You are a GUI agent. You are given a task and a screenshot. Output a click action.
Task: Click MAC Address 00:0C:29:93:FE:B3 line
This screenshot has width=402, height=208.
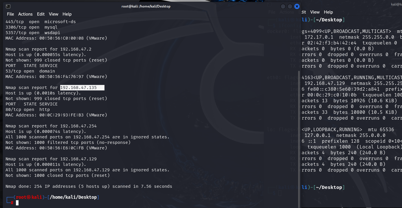point(56,115)
